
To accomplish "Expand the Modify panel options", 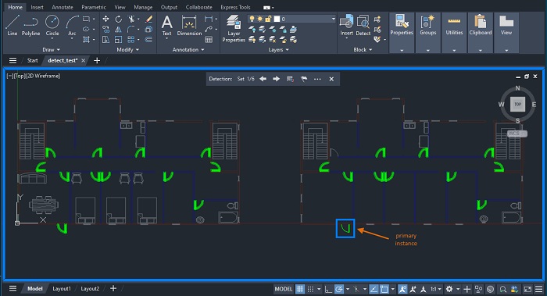I will point(127,50).
